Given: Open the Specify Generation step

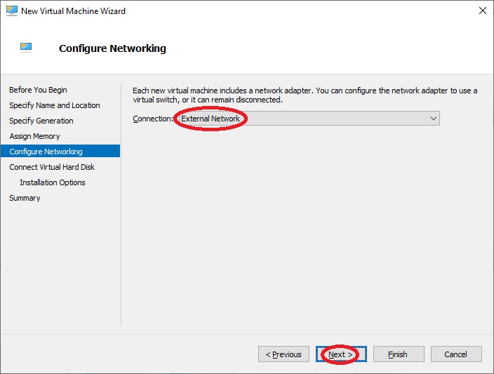Looking at the screenshot, I should (x=41, y=121).
